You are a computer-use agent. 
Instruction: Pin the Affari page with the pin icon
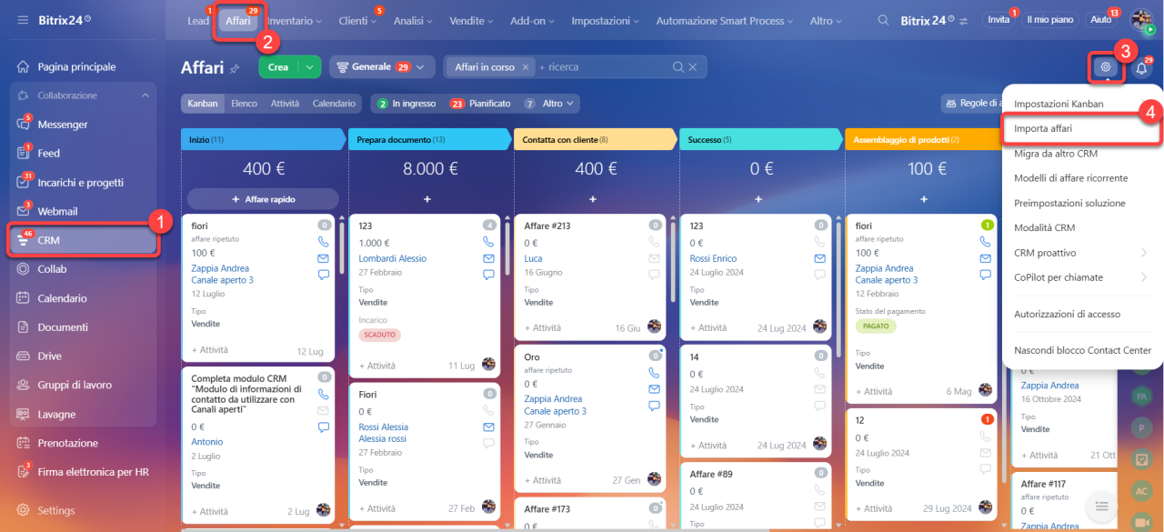point(235,68)
